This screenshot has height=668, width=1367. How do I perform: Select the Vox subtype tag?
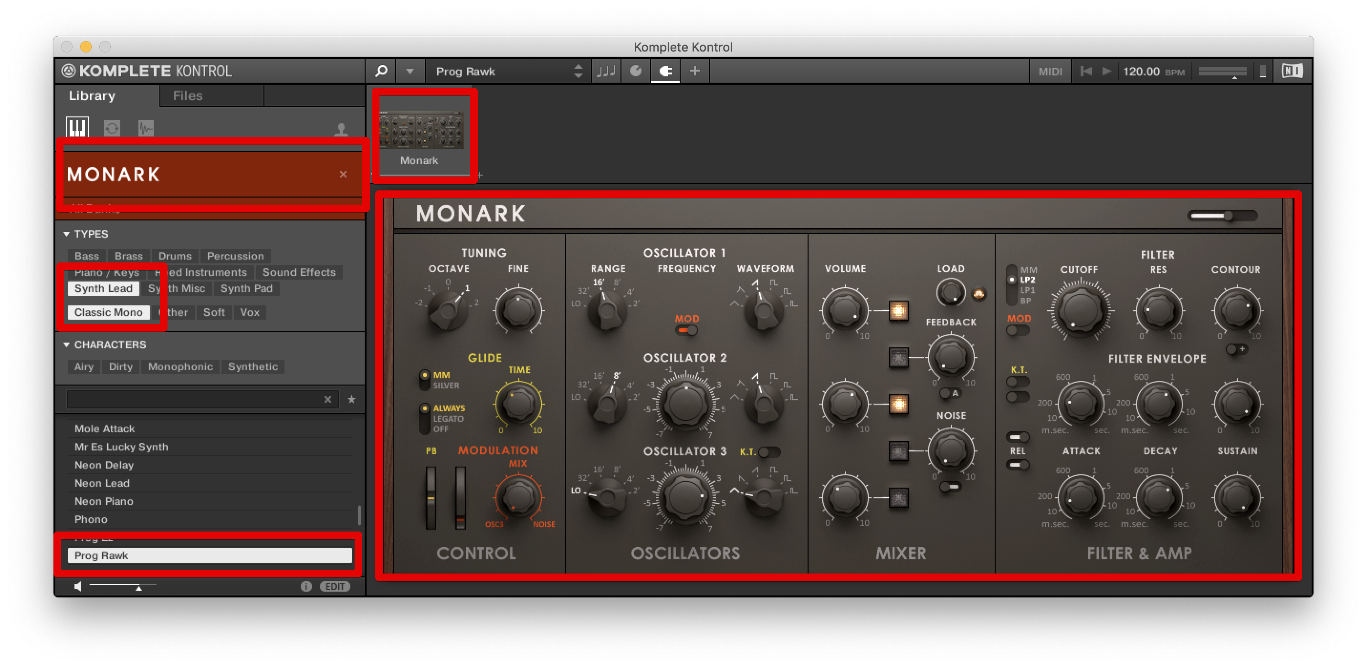(x=250, y=313)
